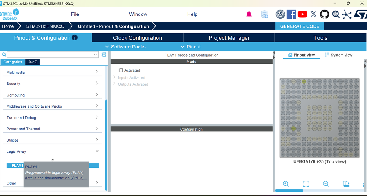Fit the chip to the view
Image resolution: width=367 pixels, height=196 pixels.
(x=306, y=184)
